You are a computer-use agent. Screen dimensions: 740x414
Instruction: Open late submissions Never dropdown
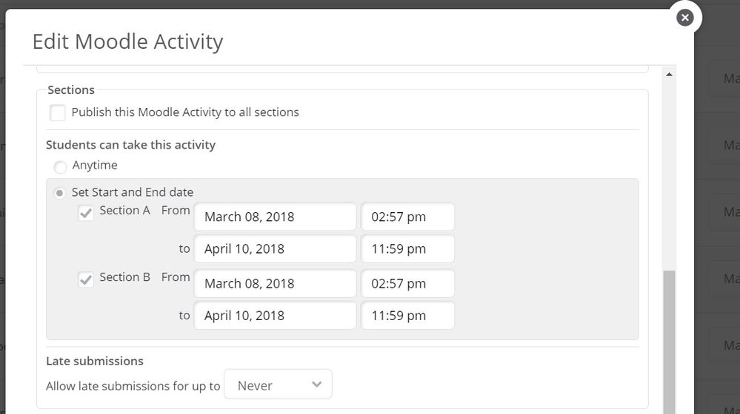coord(278,384)
